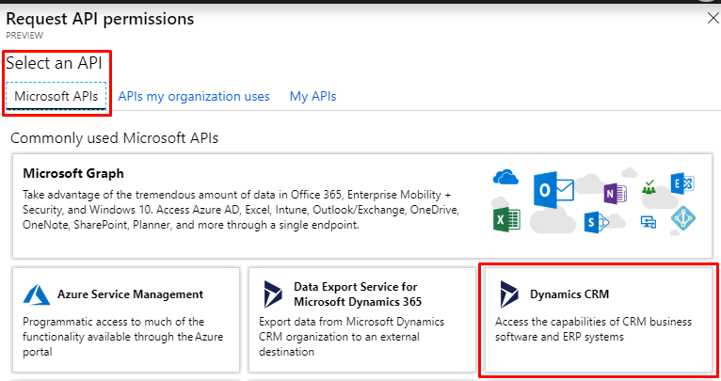Click the Excel icon in Microsoft Graph
The image size is (721, 381).
coord(506,219)
